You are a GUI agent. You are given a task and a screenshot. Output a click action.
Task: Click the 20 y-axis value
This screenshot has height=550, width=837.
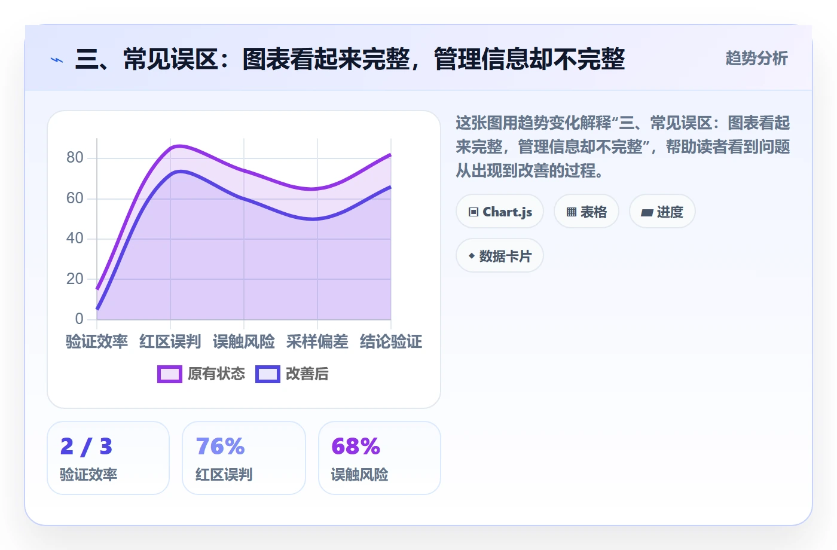(75, 279)
